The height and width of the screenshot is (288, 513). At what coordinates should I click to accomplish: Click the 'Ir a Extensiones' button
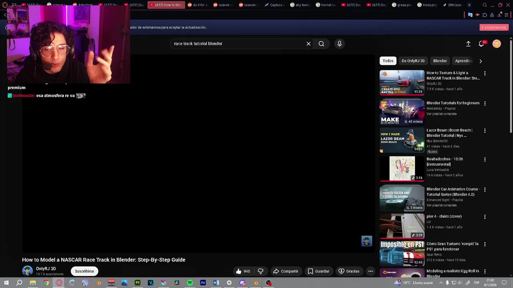pyautogui.click(x=494, y=27)
